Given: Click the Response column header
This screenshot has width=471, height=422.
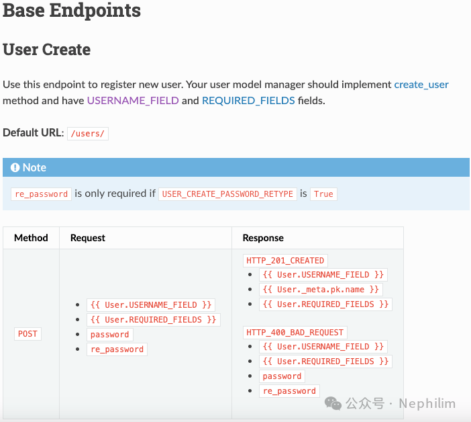Looking at the screenshot, I should (x=263, y=238).
